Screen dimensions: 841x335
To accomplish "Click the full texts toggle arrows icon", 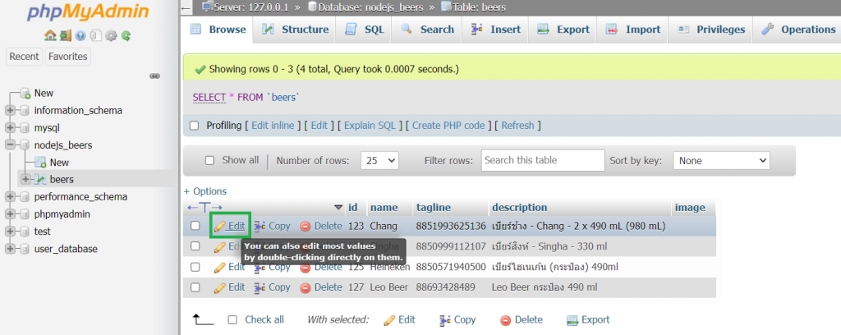I will pos(205,208).
